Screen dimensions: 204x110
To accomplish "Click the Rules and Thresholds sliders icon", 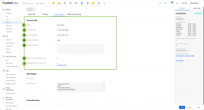I will tap(4, 99).
